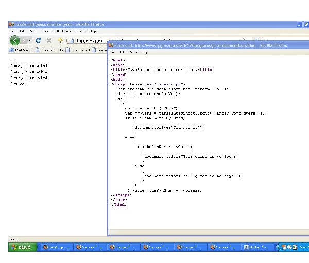The height and width of the screenshot is (263, 309).
Task: Click the site identity icon in address bar
Action: [x=72, y=41]
